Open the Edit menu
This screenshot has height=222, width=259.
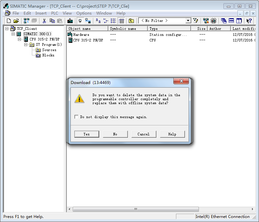tap(27, 13)
